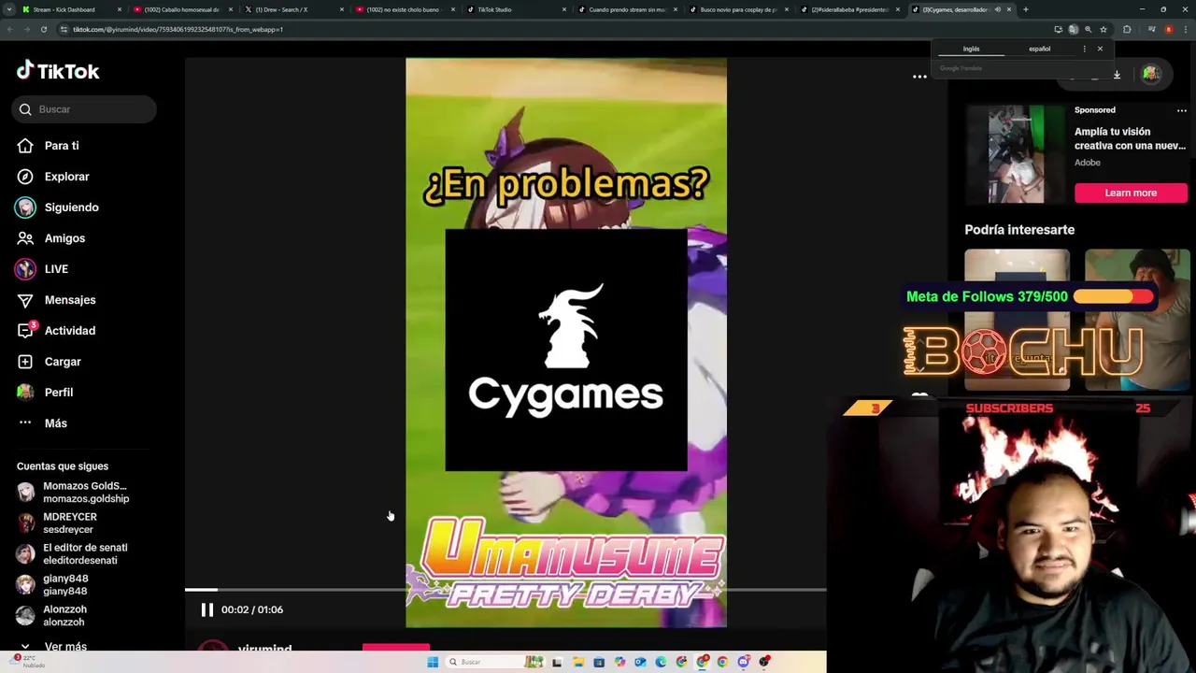Pause the TikTok video
Viewport: 1196px width, 673px height.
[x=207, y=609]
